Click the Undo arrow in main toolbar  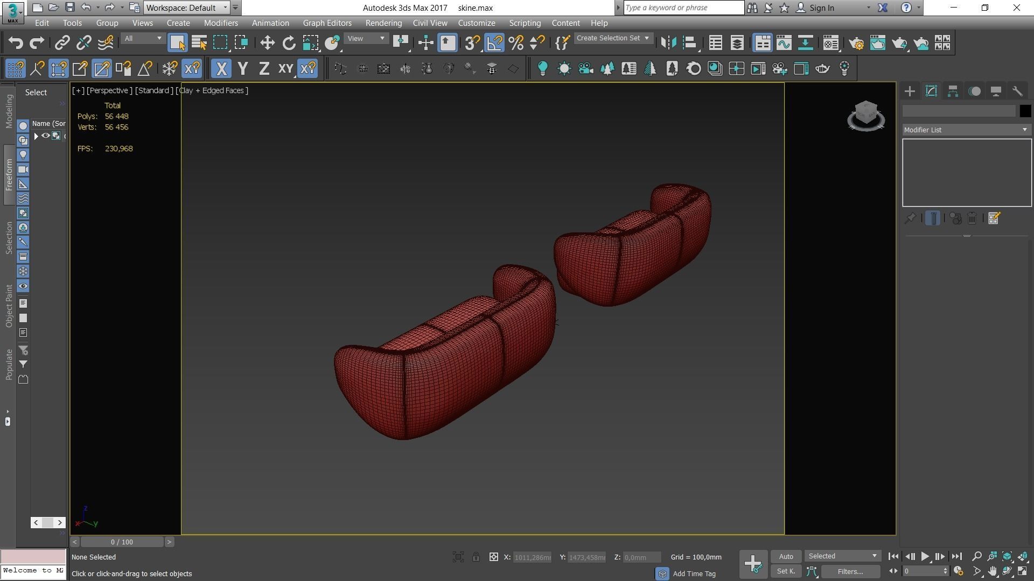[x=16, y=43]
